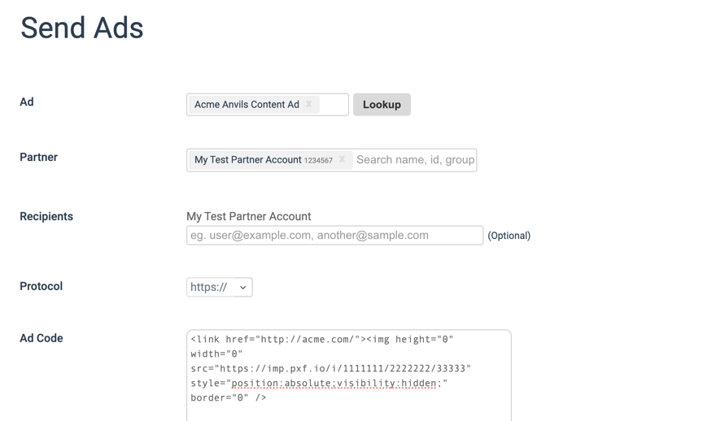
Task: Focus the Partner search name field
Action: 415,160
